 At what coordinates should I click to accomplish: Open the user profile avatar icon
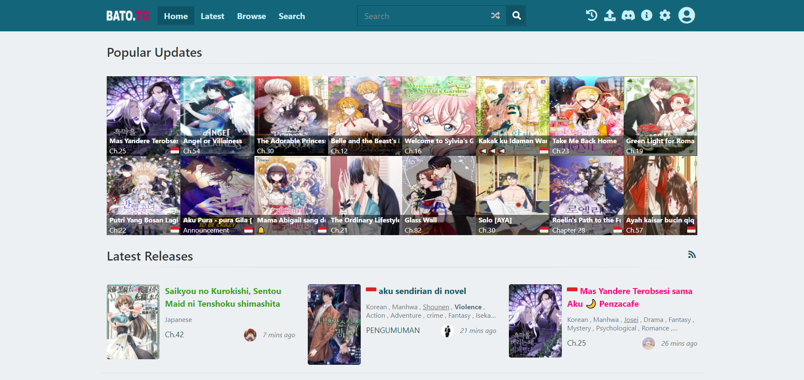[686, 16]
